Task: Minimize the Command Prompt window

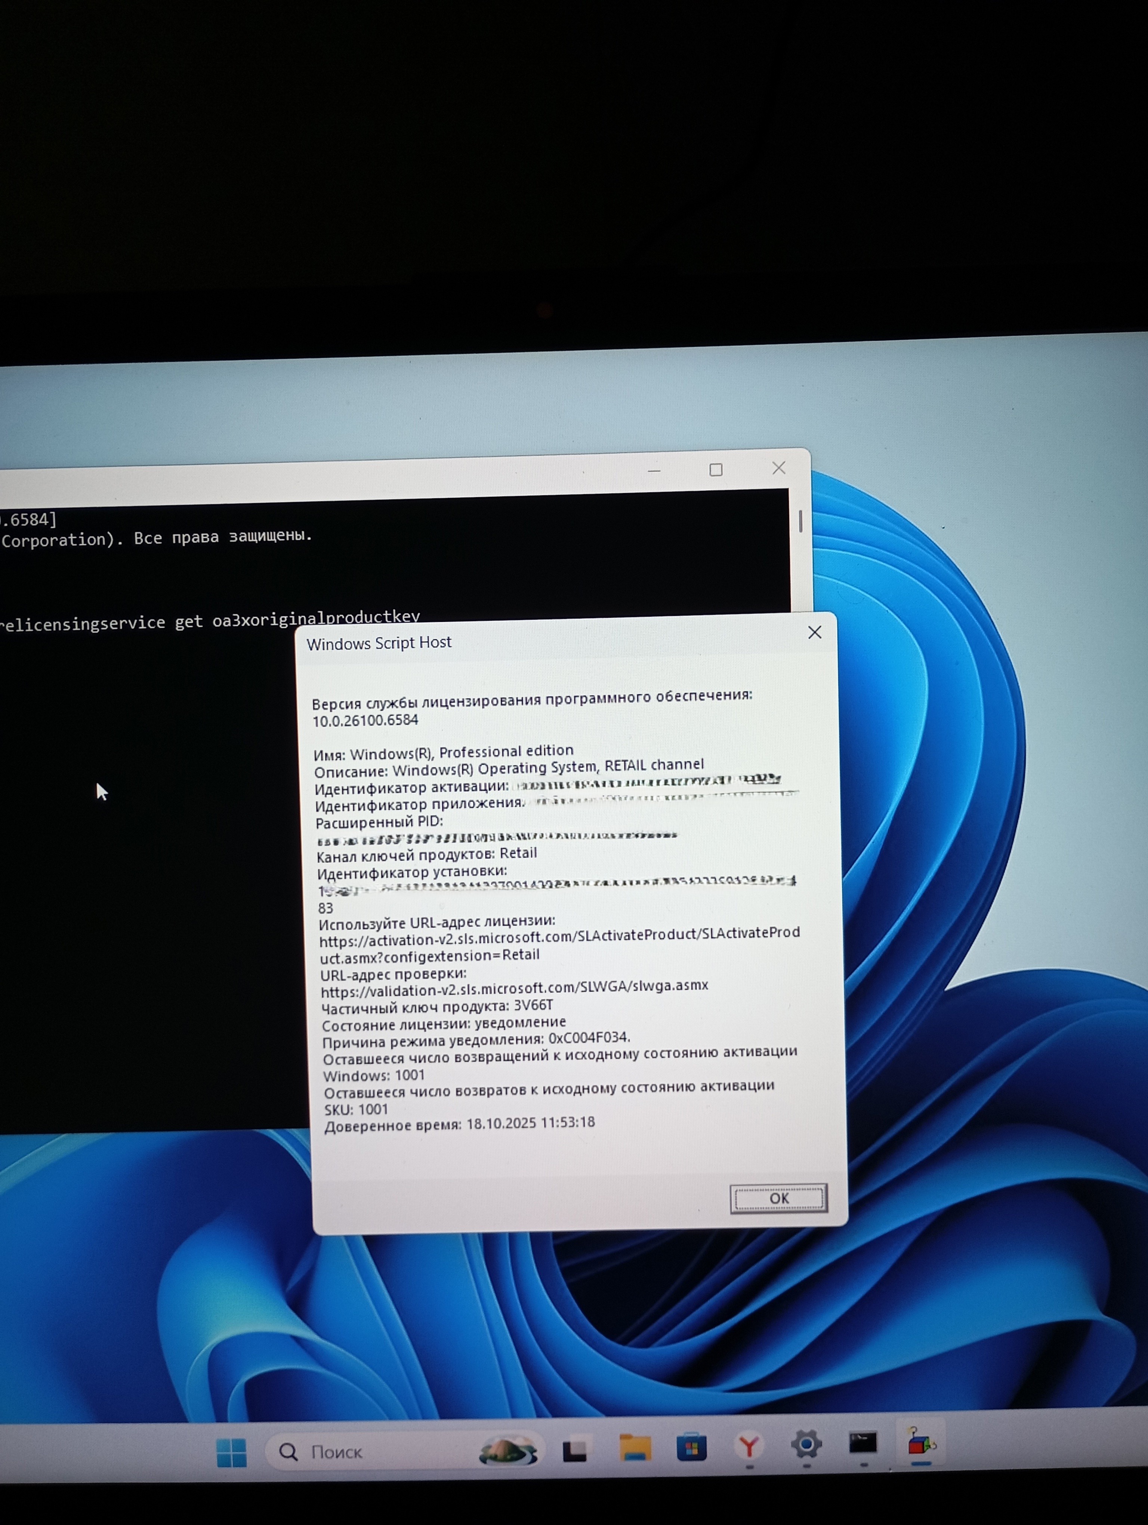Action: 654,471
